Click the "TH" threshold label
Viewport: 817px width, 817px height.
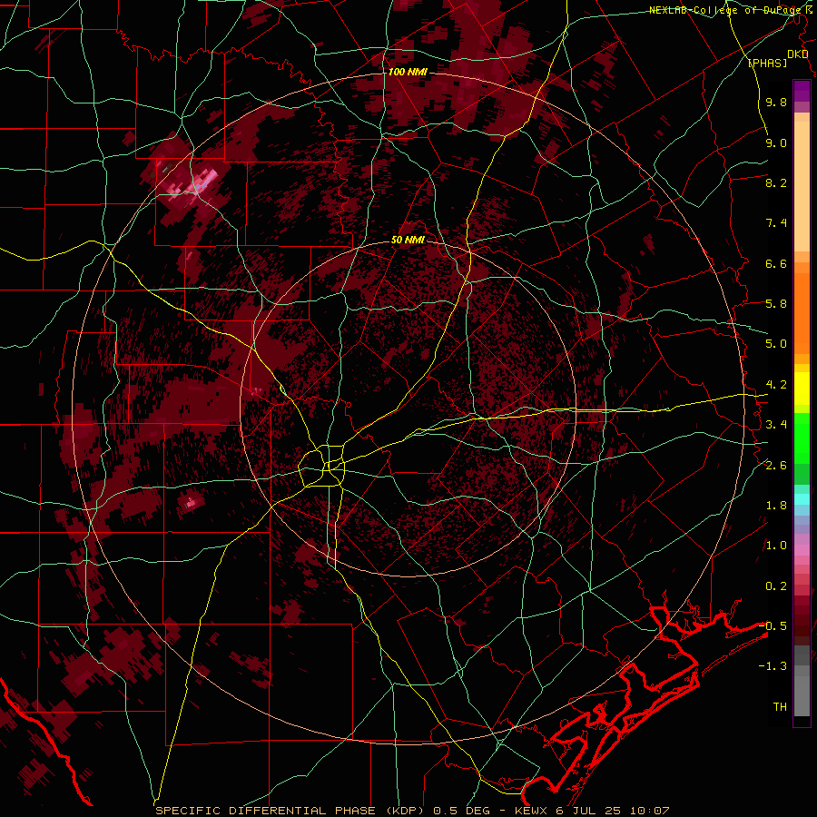point(780,707)
